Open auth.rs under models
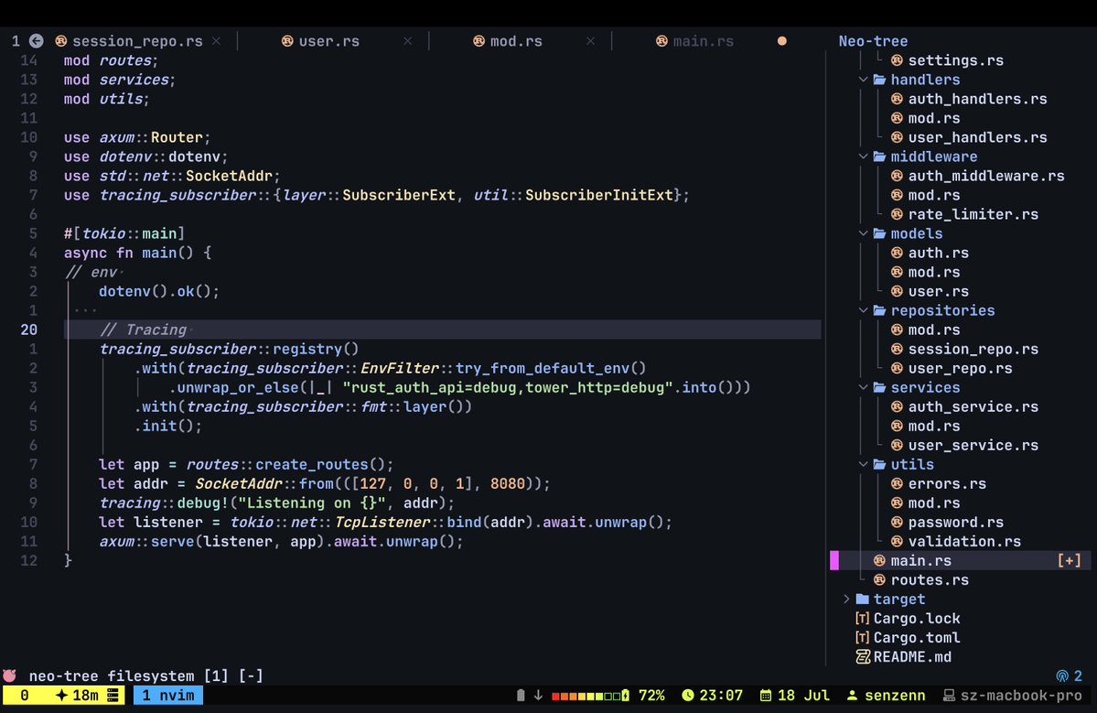This screenshot has height=713, width=1097. coord(938,254)
